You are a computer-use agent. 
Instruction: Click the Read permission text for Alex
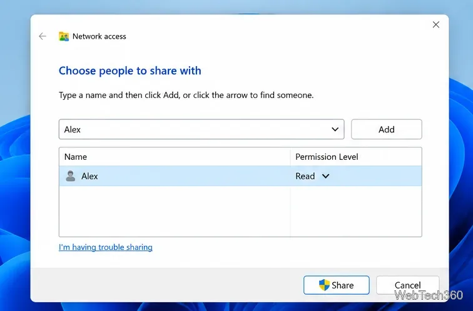tap(305, 176)
